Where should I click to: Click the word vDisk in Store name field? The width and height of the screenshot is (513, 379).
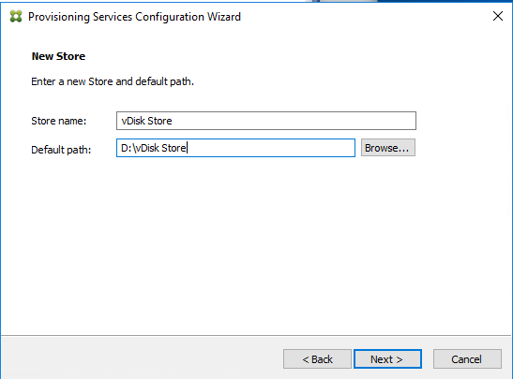(x=133, y=121)
